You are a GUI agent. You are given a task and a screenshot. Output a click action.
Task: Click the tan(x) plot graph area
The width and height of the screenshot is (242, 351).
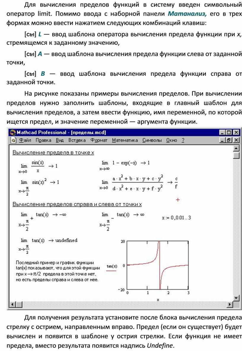coord(158,265)
